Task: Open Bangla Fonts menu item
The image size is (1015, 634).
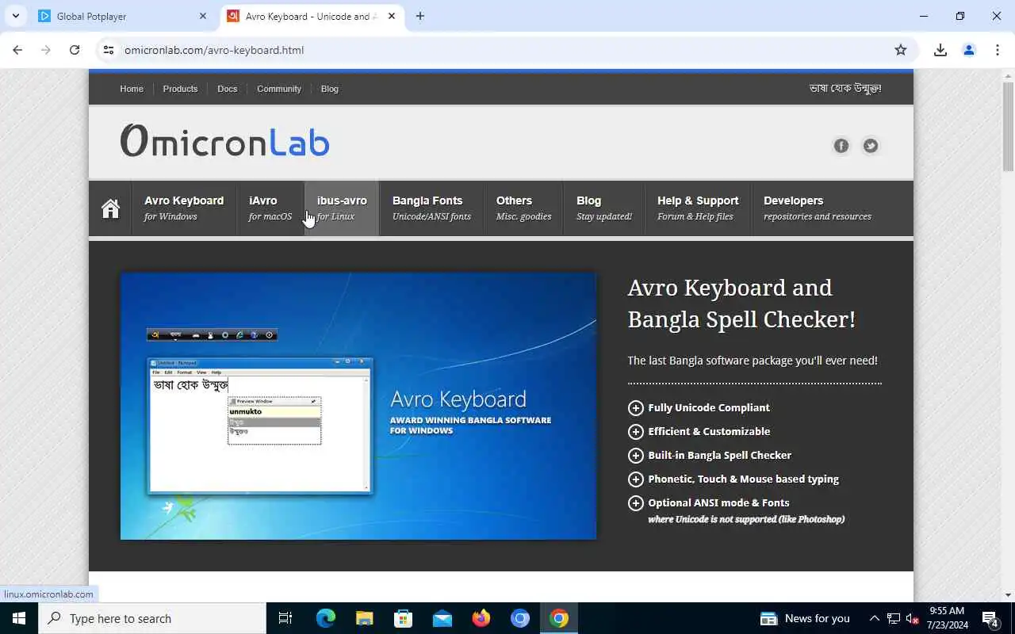Action: (x=431, y=208)
